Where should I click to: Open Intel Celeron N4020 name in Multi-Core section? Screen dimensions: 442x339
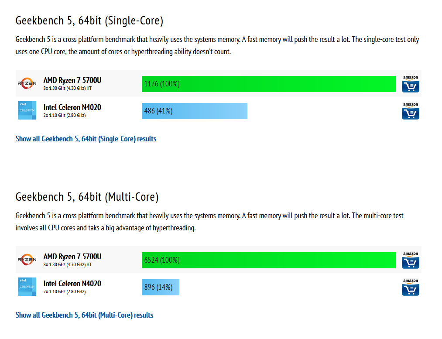click(x=72, y=284)
